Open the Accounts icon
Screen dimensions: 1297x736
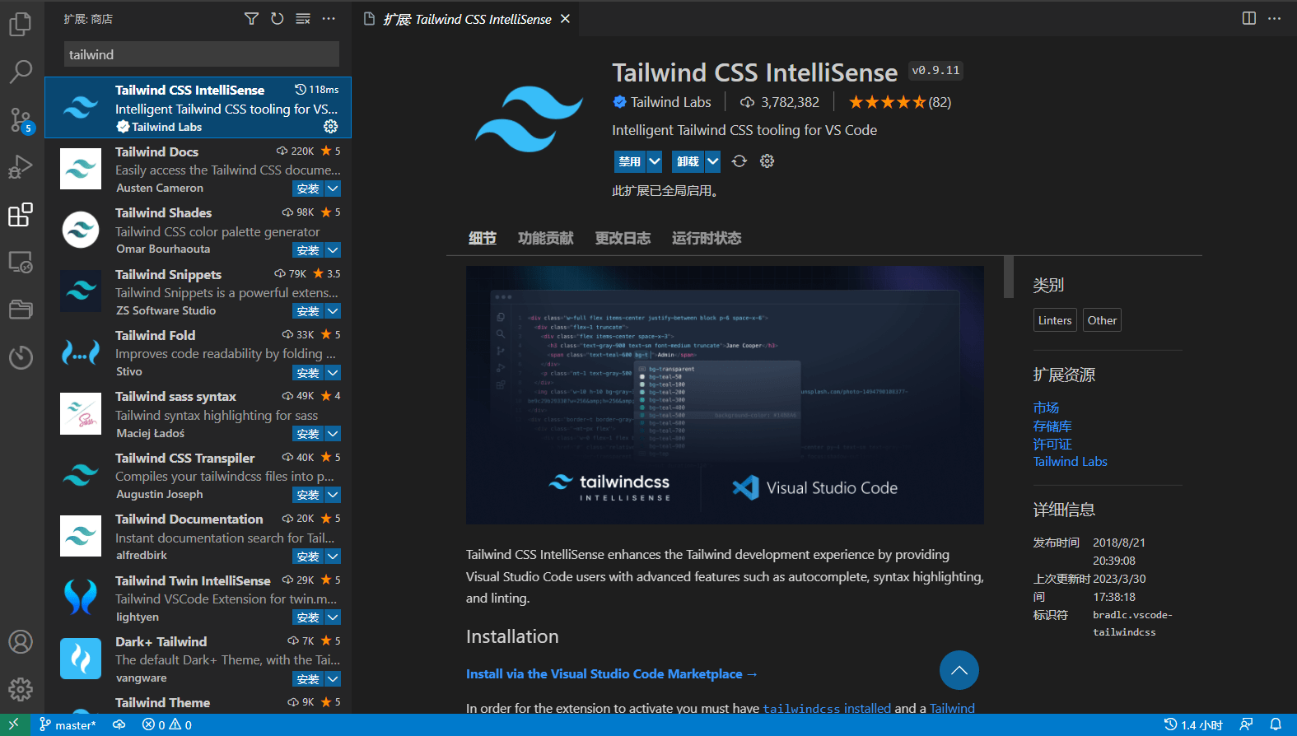pyautogui.click(x=21, y=641)
